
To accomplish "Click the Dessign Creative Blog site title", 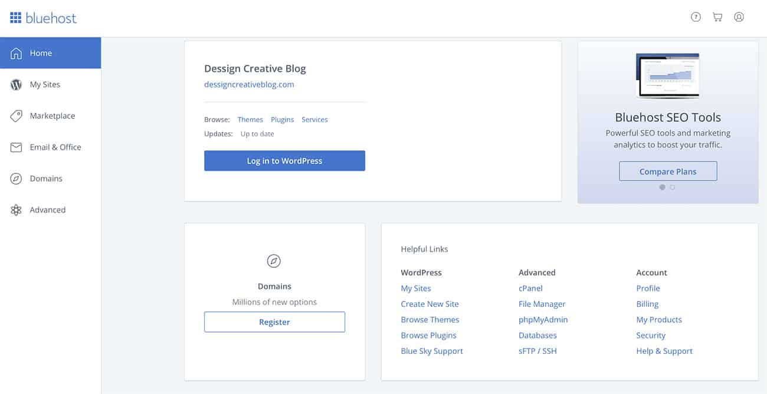I will pyautogui.click(x=255, y=68).
